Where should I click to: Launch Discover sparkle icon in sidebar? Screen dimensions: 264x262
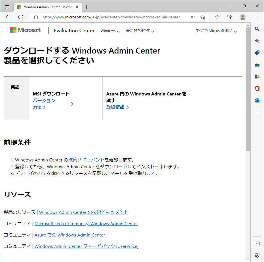[x=257, y=41]
